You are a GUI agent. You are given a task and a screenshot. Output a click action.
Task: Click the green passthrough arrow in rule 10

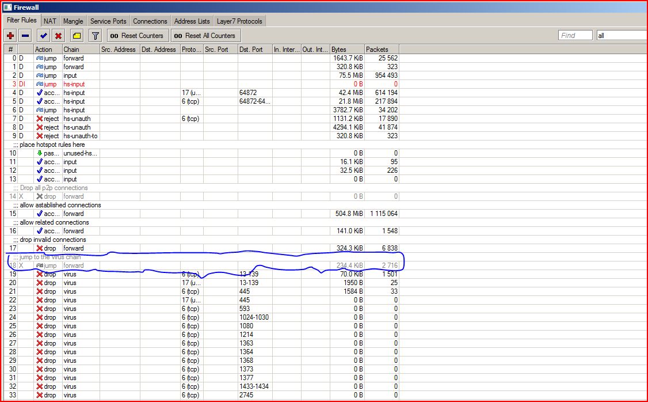[x=40, y=153]
